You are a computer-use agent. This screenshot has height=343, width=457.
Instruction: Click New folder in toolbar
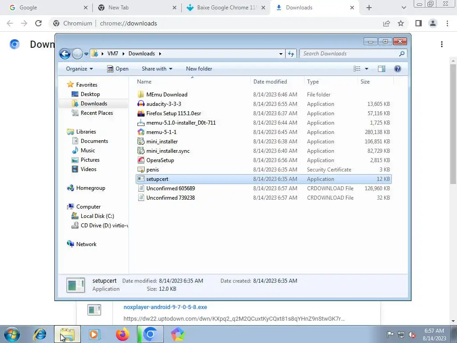coord(199,69)
